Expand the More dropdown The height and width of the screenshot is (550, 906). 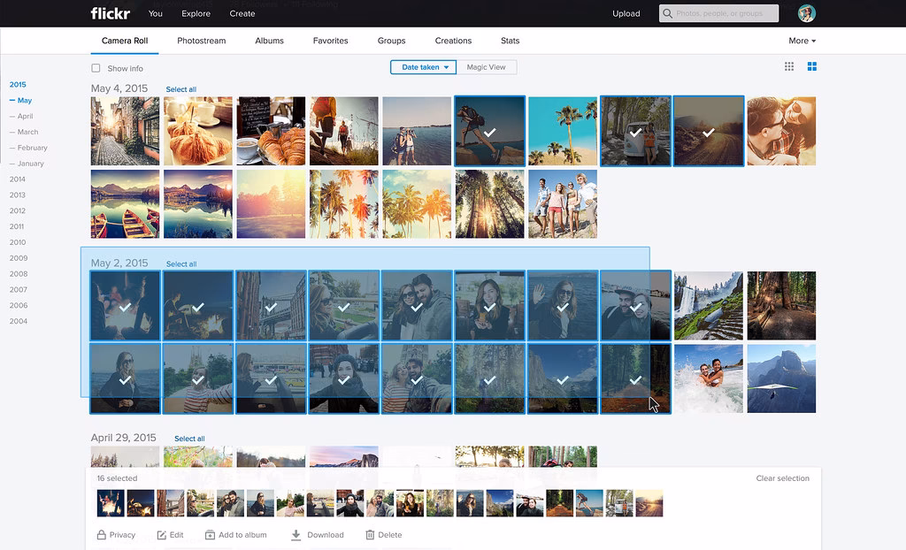[802, 40]
